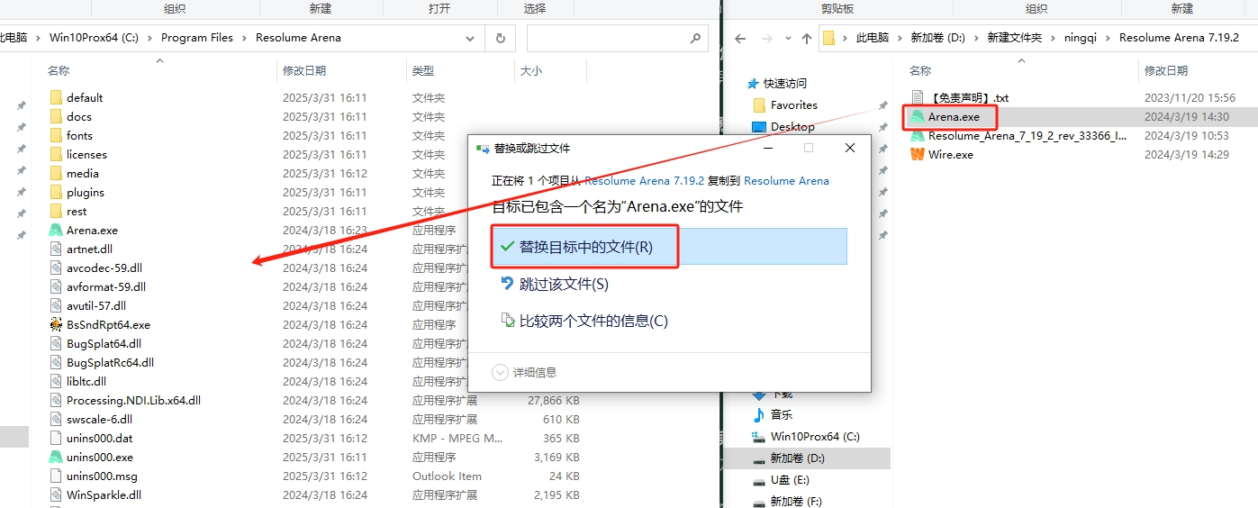Screen dimensions: 1258x508
Task: Select WinSparkle.dll file name
Action: coord(104,494)
